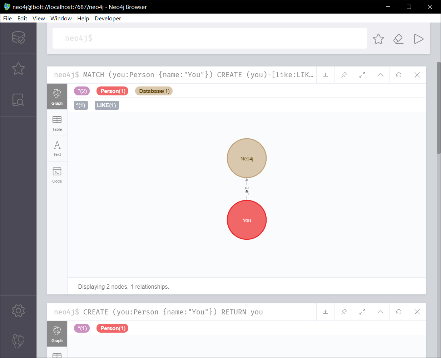The width and height of the screenshot is (441, 358).
Task: Collapse the CREATE query frame
Action: pos(380,312)
